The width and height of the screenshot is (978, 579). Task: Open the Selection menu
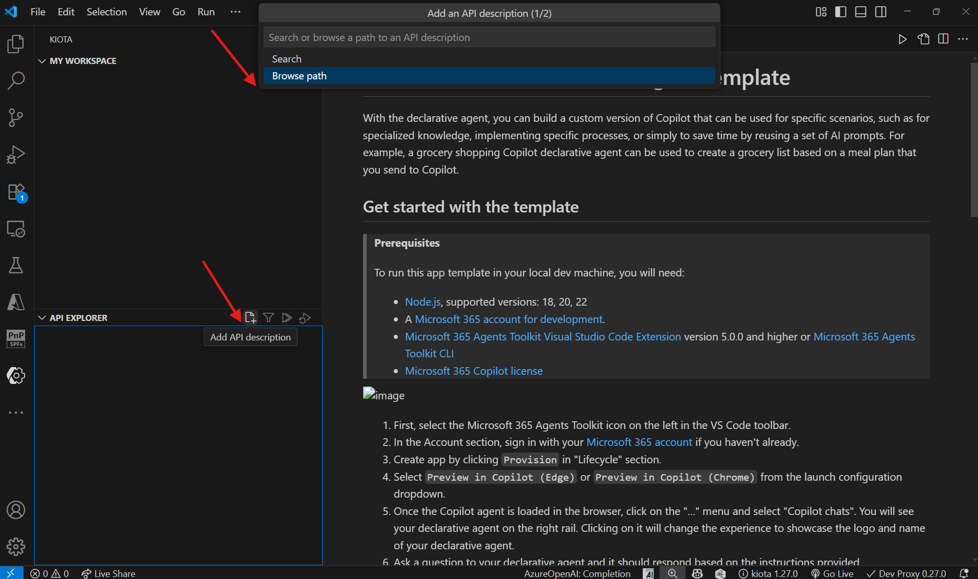coord(107,12)
